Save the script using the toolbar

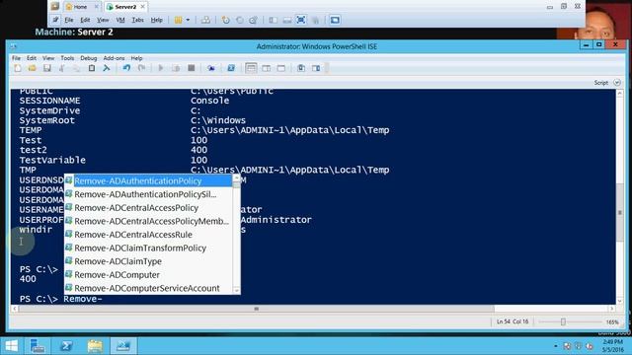click(47, 68)
